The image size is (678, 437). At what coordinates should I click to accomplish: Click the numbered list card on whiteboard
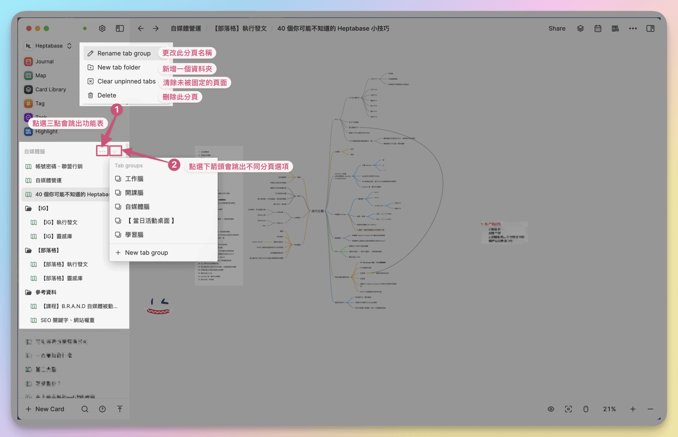[x=219, y=216]
